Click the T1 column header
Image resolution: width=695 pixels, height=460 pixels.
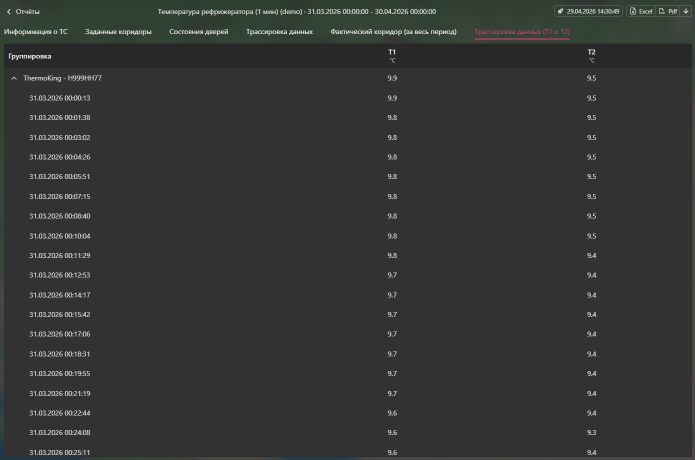click(x=392, y=52)
